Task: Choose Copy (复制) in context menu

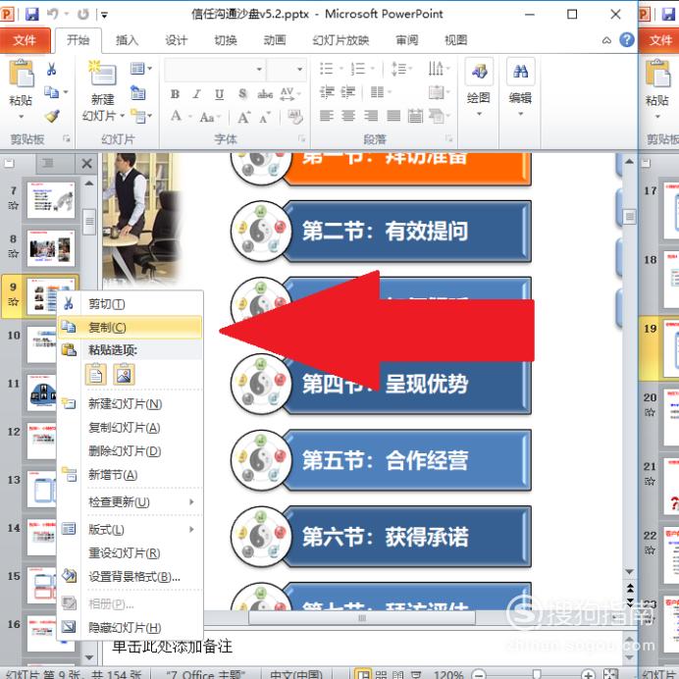Action: (130, 328)
